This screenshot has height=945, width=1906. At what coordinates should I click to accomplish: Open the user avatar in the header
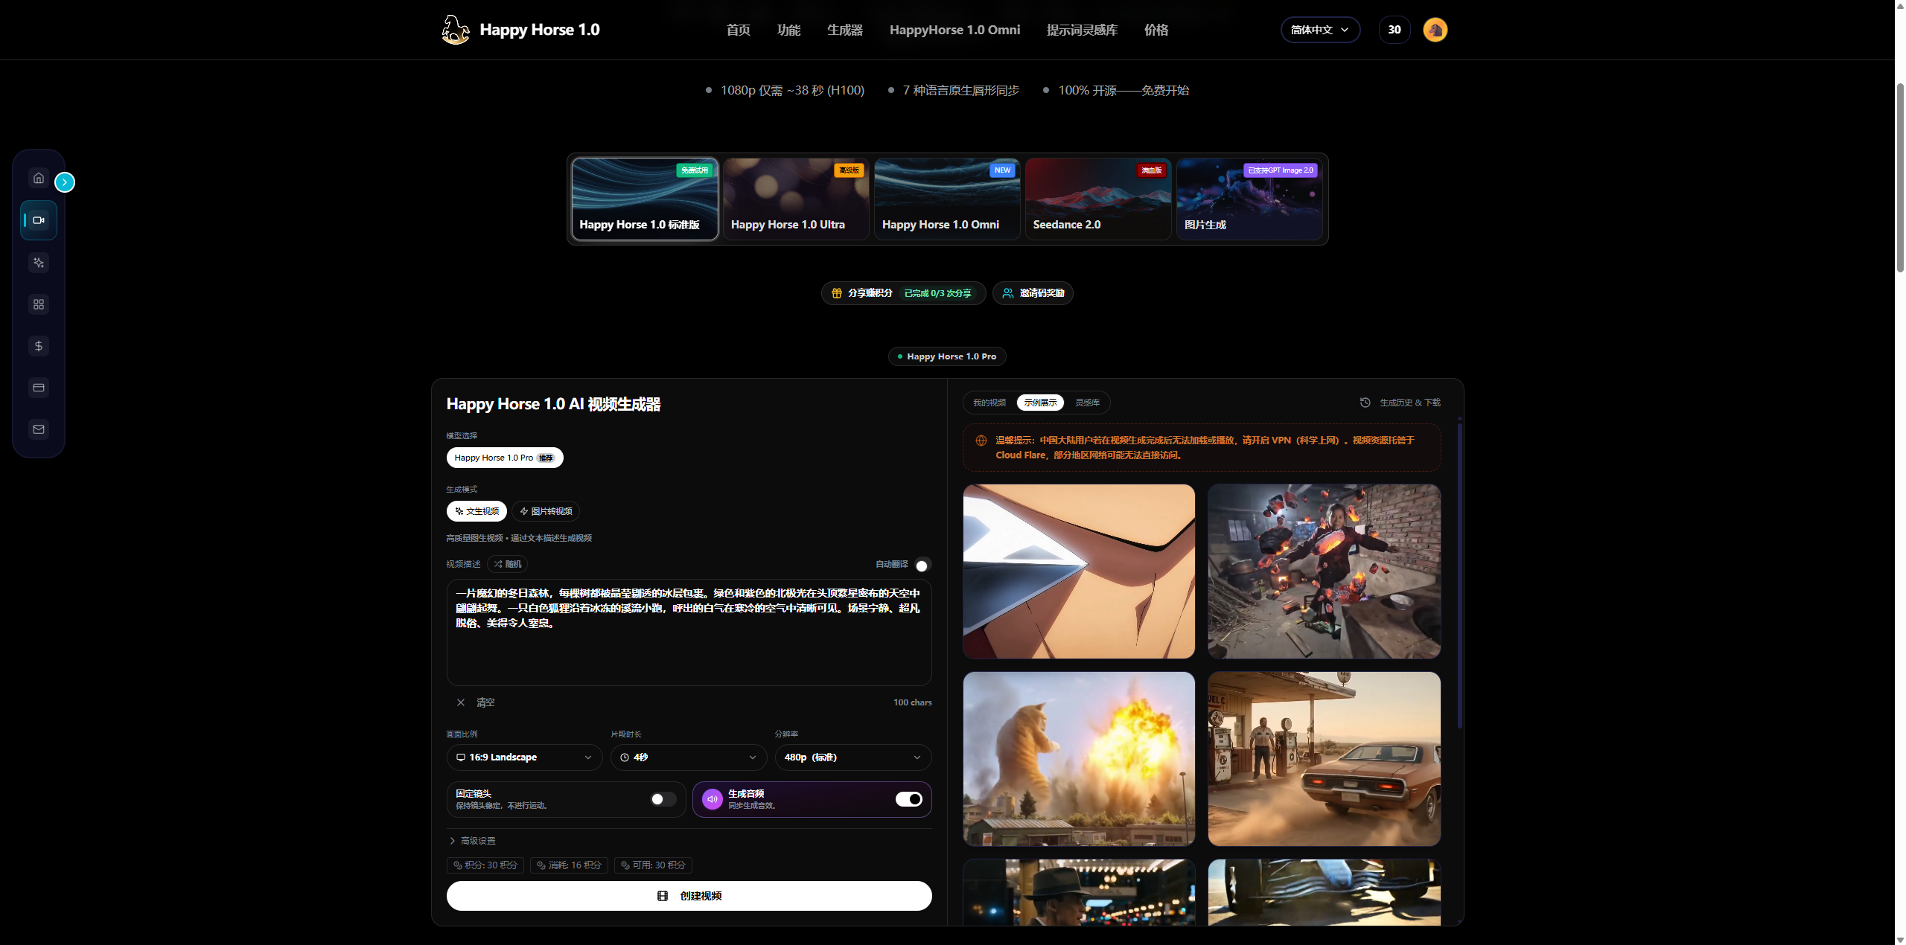click(1435, 30)
